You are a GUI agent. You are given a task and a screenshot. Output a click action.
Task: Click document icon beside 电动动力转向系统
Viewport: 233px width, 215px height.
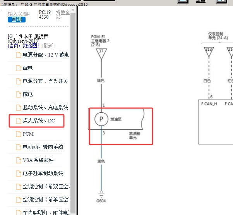click(19, 147)
